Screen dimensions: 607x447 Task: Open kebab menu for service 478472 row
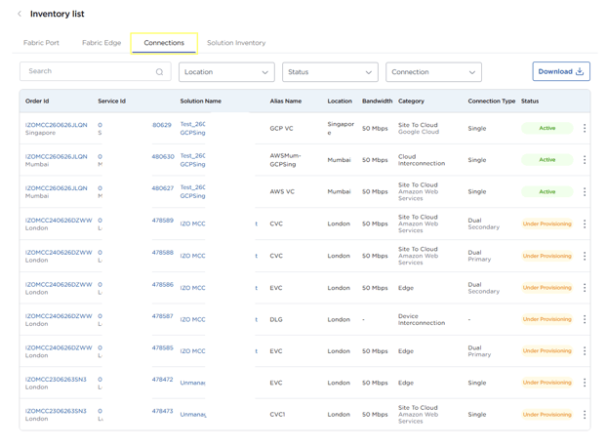(585, 383)
